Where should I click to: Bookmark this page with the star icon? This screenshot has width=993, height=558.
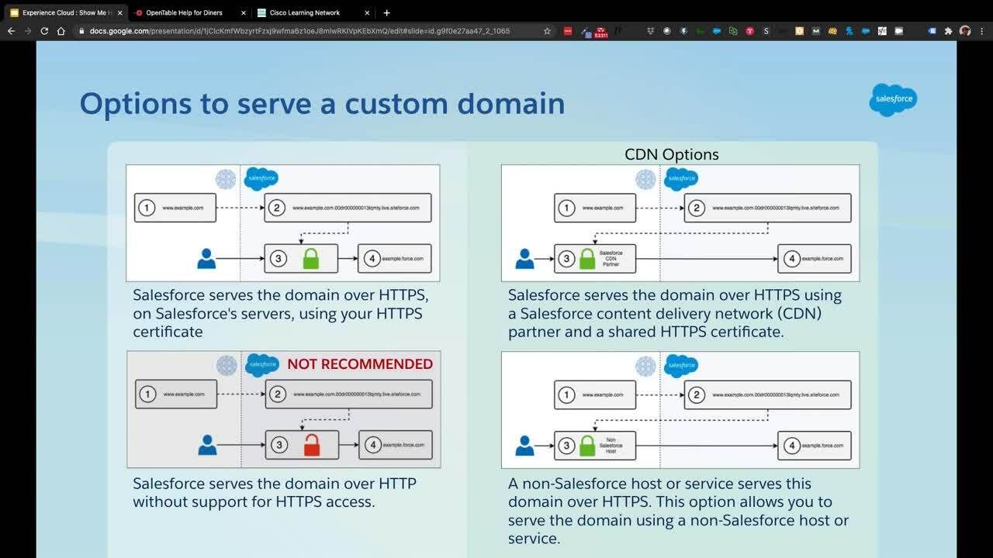tap(547, 31)
